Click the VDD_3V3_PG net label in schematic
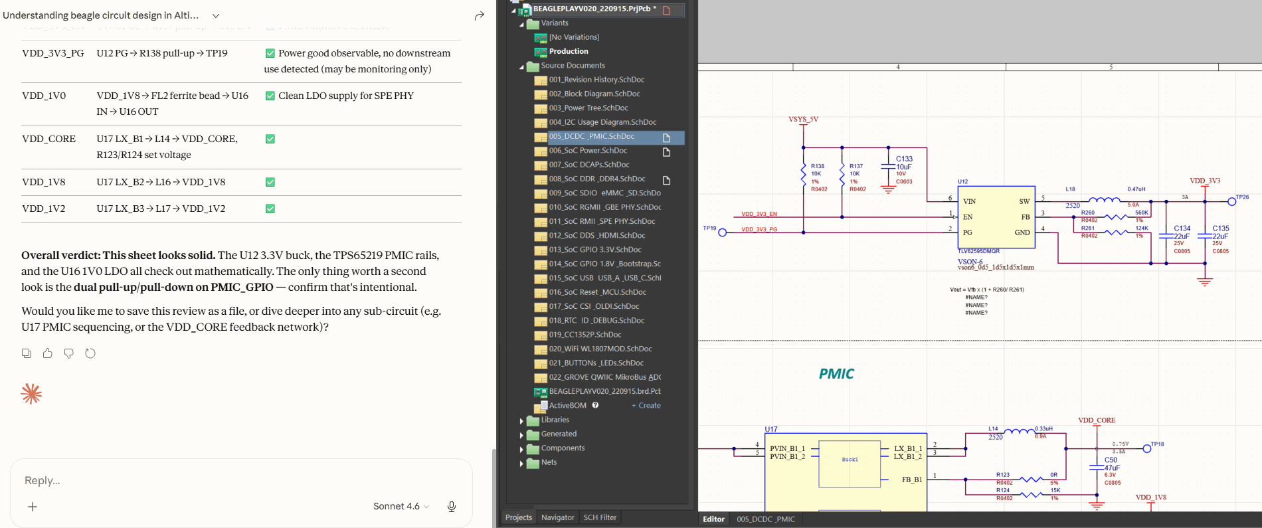This screenshot has width=1262, height=528. [x=759, y=230]
